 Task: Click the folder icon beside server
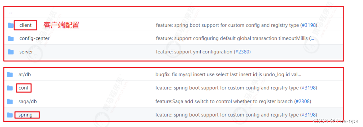pos(11,52)
